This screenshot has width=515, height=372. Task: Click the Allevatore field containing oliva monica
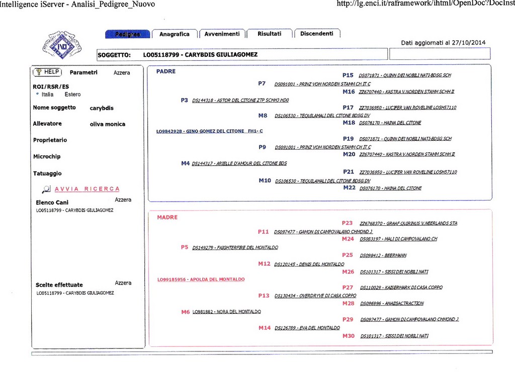pyautogui.click(x=108, y=124)
